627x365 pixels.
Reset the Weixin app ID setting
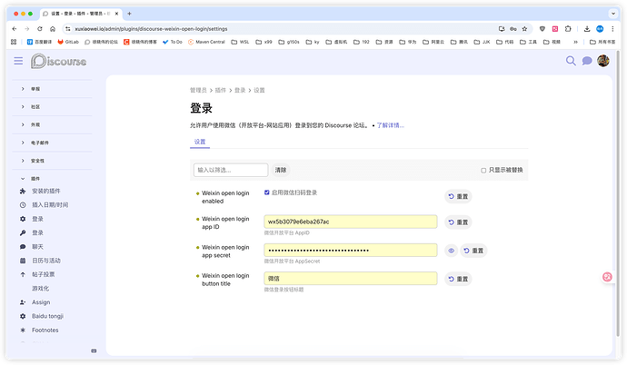[458, 222]
